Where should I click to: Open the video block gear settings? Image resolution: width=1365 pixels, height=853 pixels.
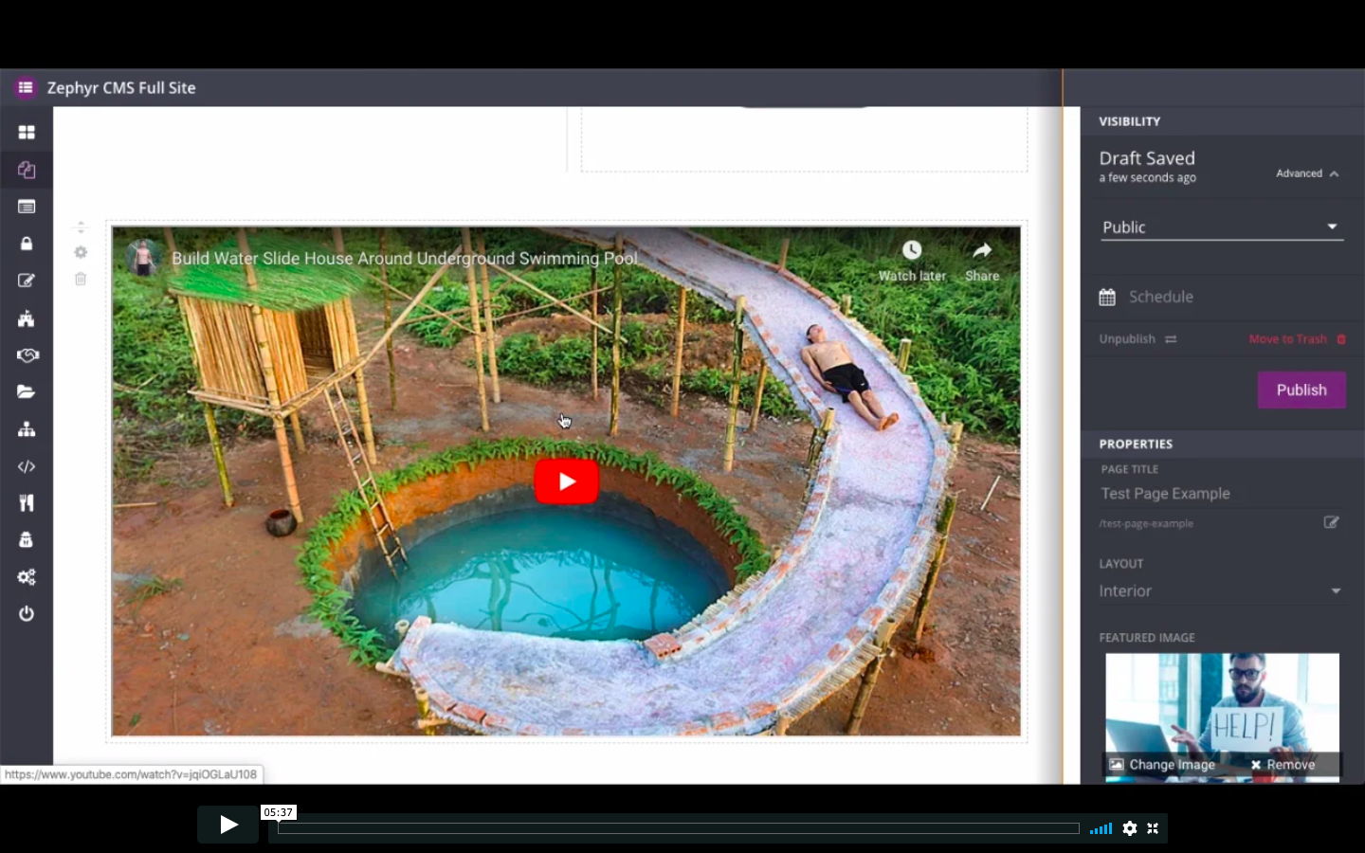coord(81,252)
